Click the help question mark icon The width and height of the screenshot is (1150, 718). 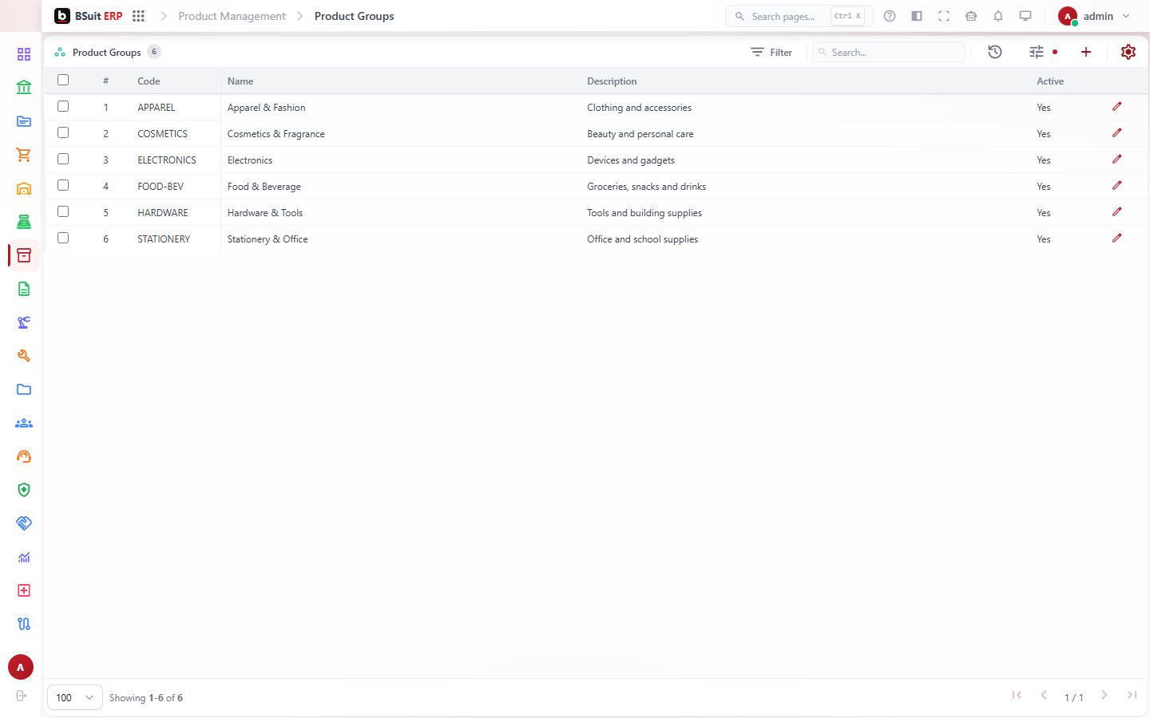890,16
